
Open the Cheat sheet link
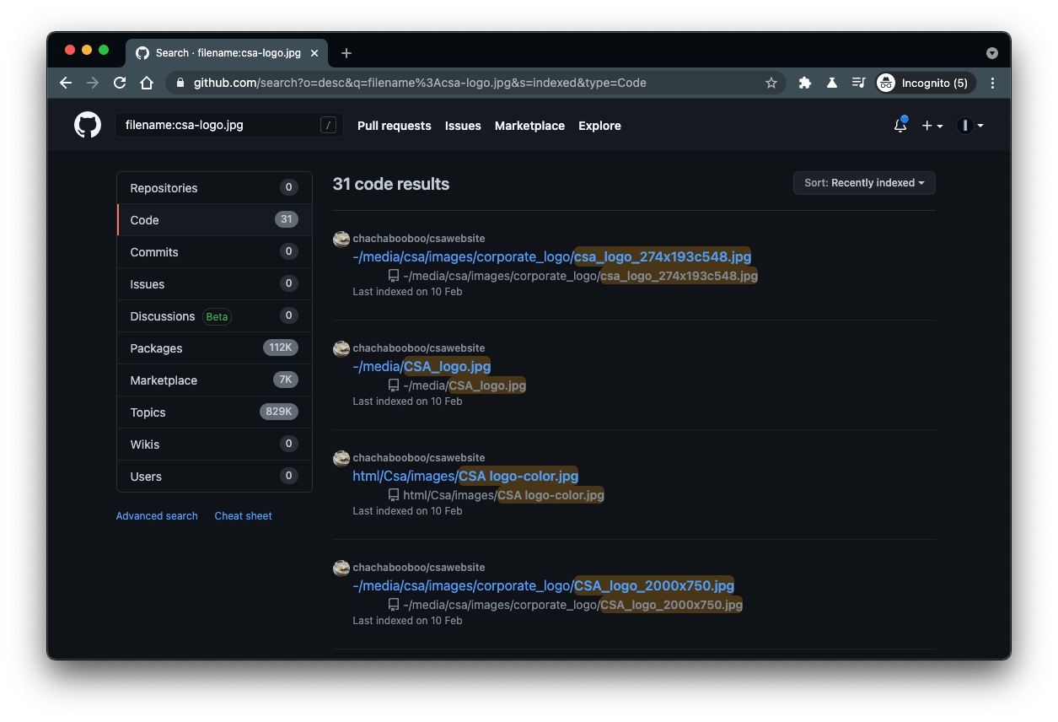pyautogui.click(x=243, y=516)
